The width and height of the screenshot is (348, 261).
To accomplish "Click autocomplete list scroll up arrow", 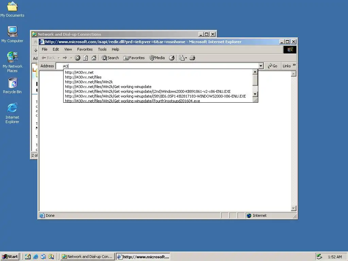I will pyautogui.click(x=255, y=72).
